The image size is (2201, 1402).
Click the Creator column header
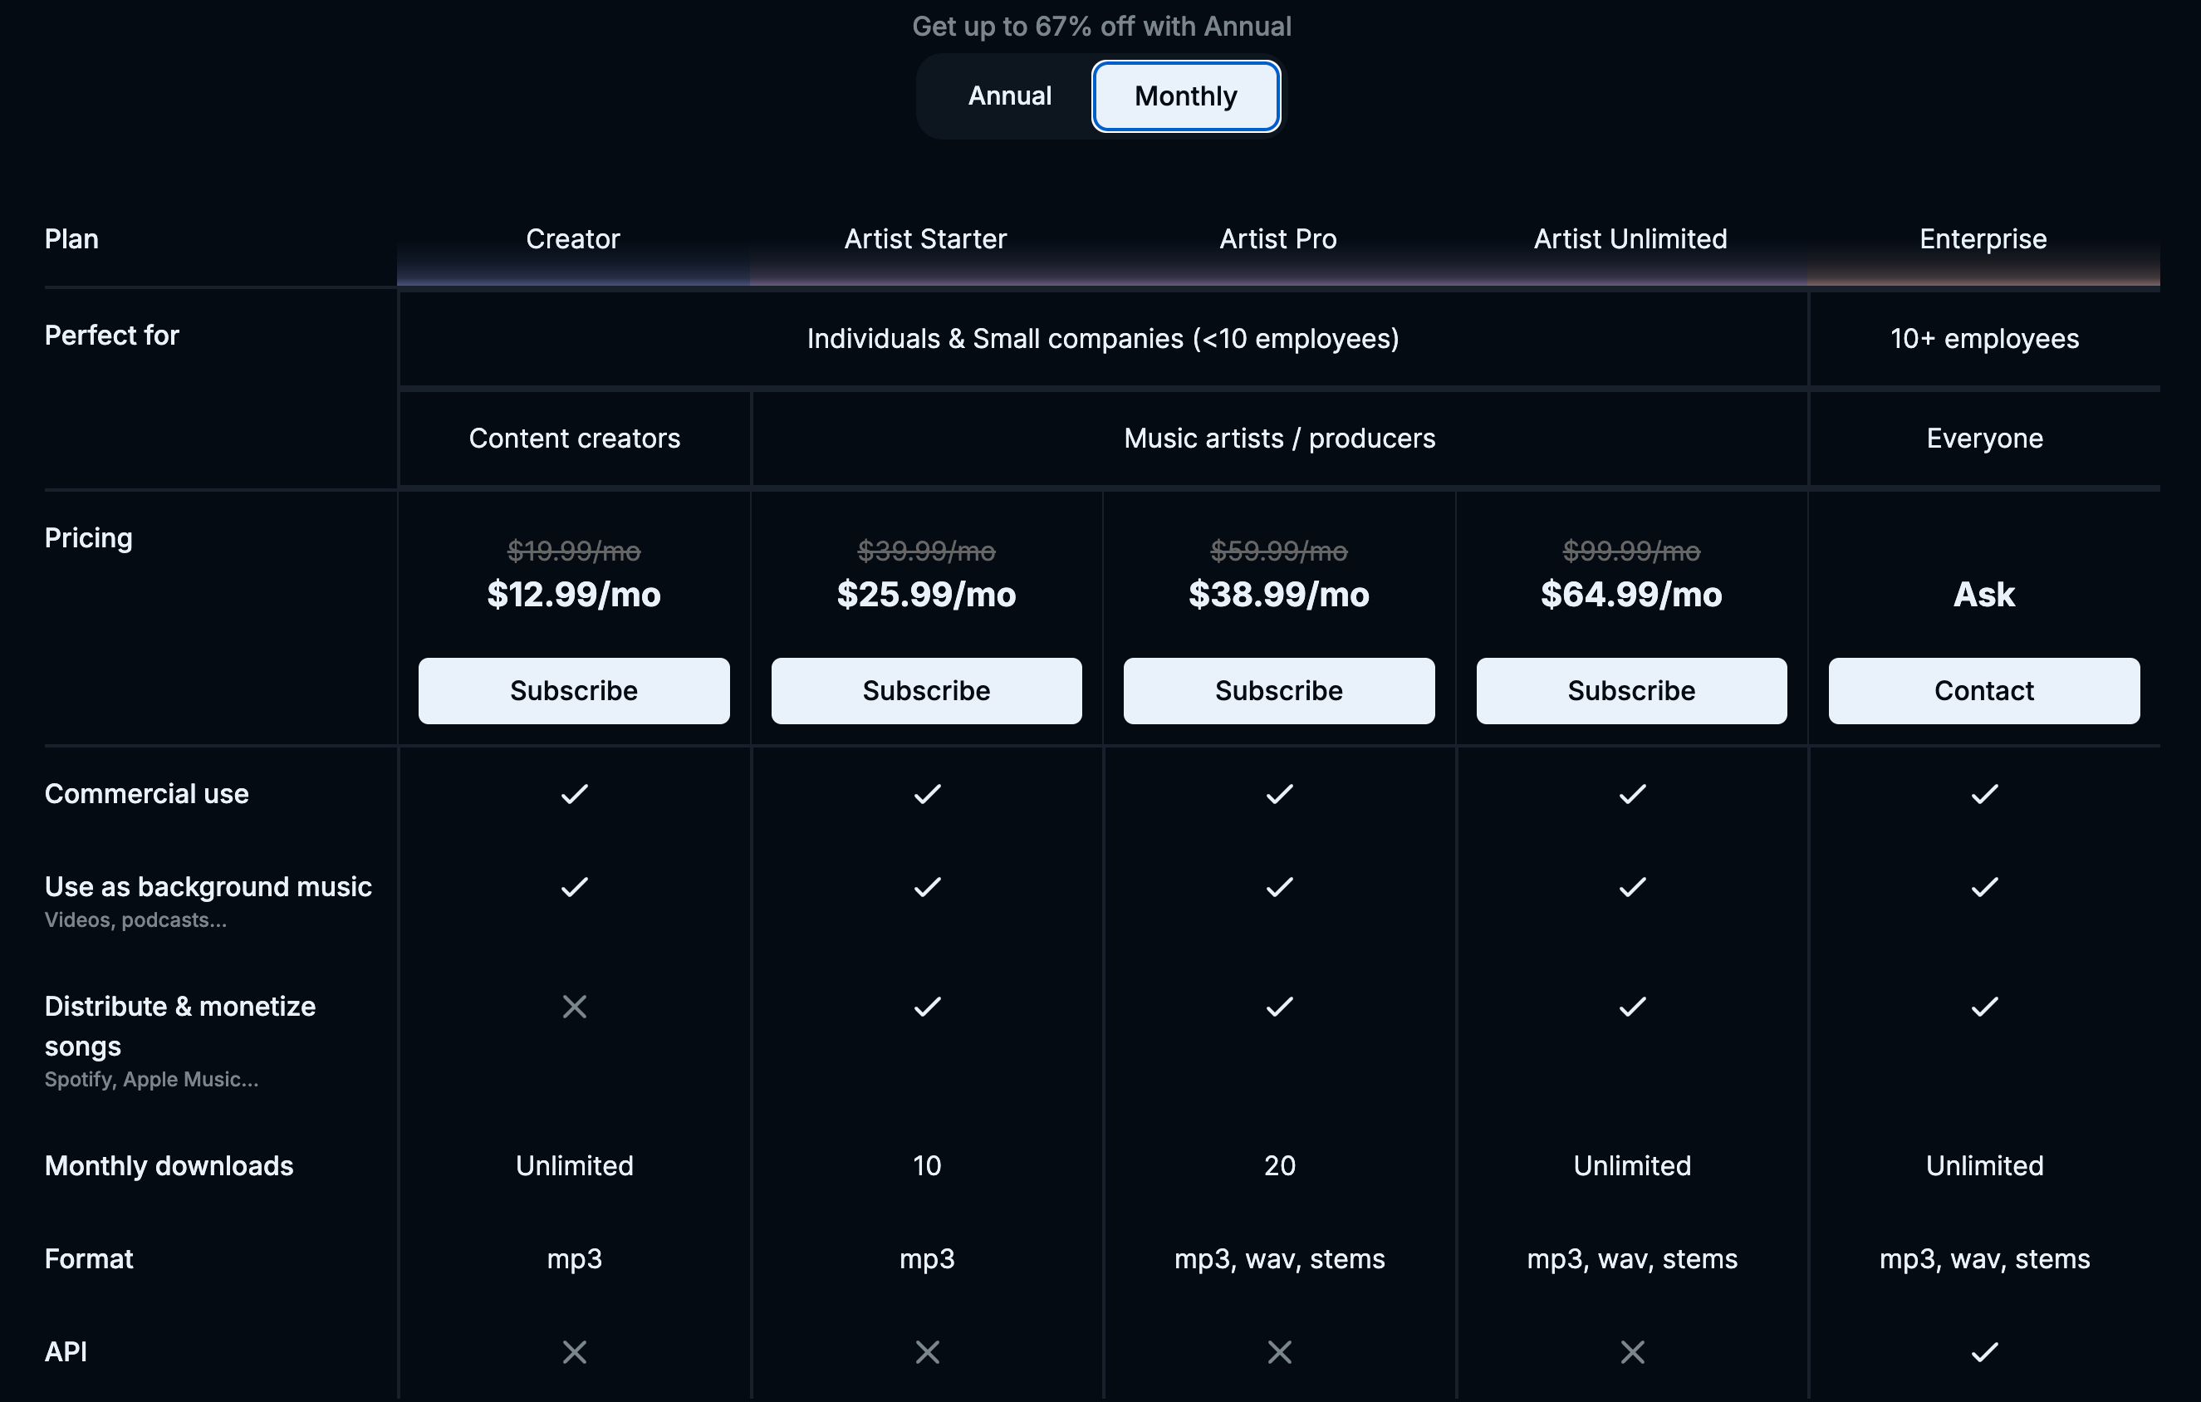[572, 238]
